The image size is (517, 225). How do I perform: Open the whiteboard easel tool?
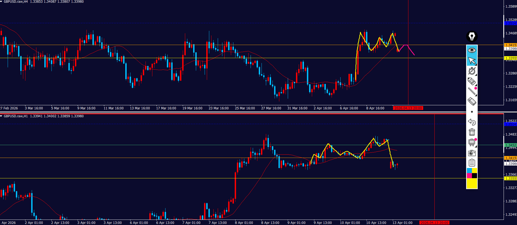click(472, 142)
